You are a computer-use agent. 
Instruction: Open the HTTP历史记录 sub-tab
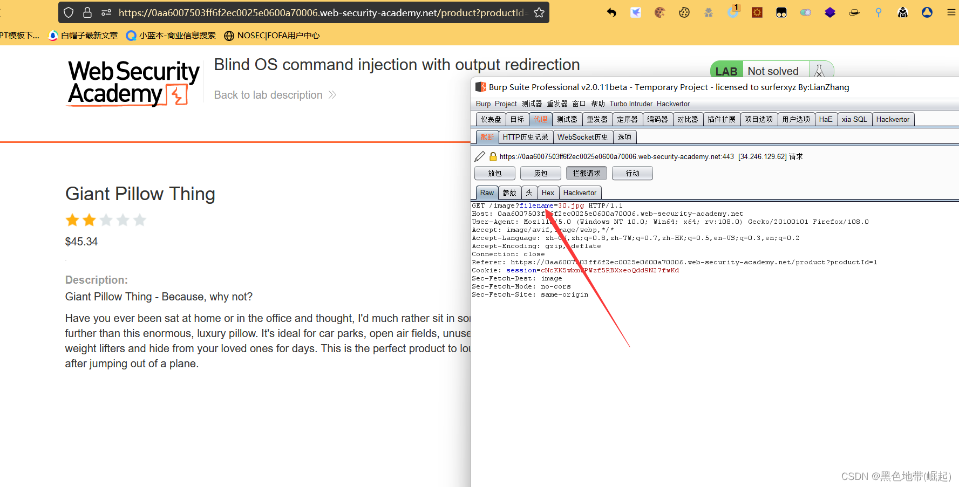pos(526,137)
